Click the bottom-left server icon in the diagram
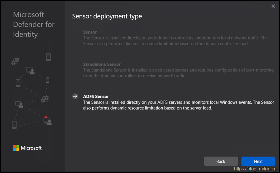The image size is (280, 173). (14, 125)
